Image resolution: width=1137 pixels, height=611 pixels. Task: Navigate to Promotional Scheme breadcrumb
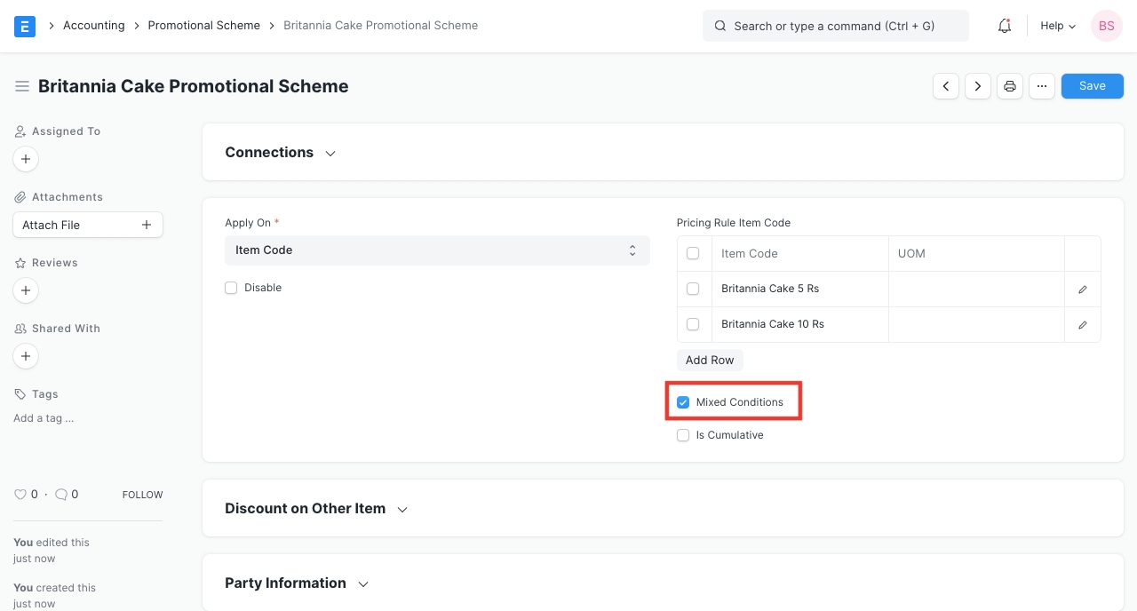[203, 26]
